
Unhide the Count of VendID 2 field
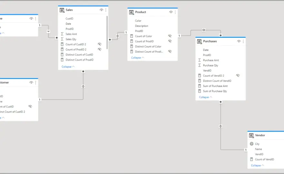tap(238, 76)
